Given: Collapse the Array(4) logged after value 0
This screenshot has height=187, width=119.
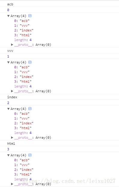Looking at the screenshot, I should (x=8, y=16).
